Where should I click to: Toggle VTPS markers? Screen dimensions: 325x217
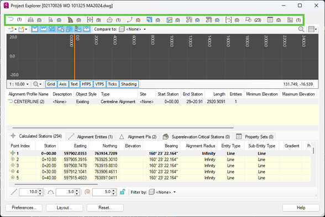tap(99, 84)
